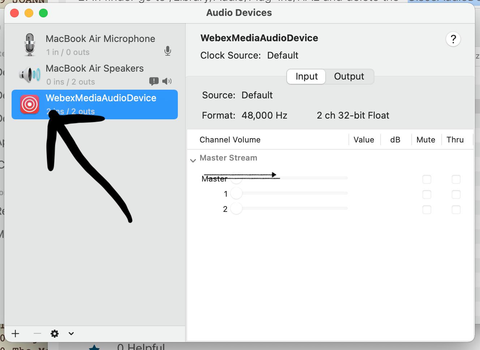Click the alert sound effects output indicator icon

[x=154, y=81]
